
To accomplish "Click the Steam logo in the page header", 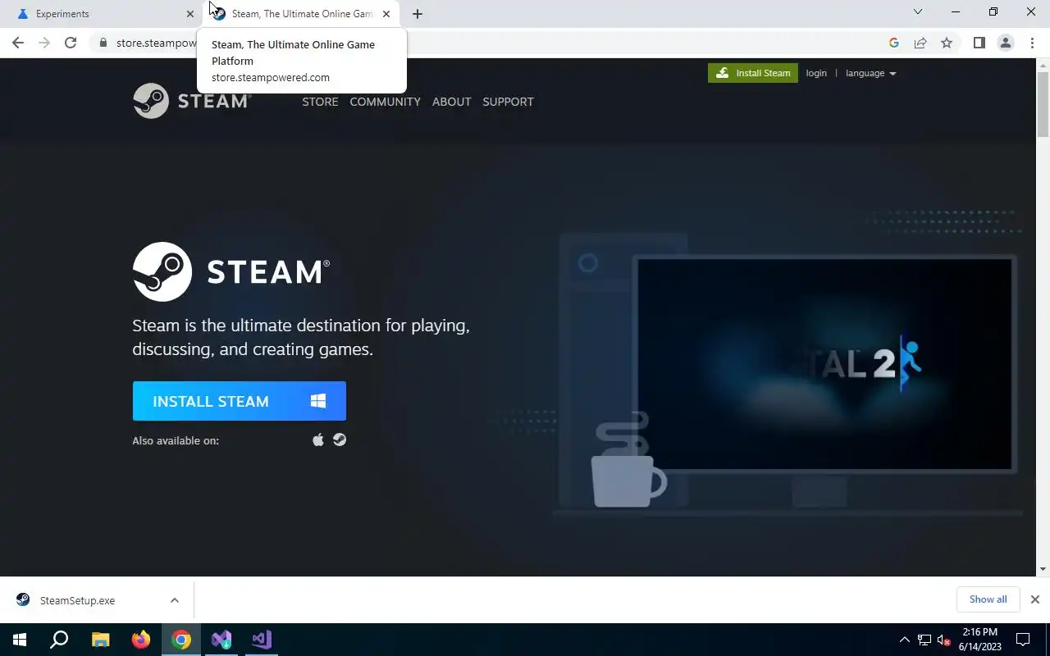I will coord(192,101).
